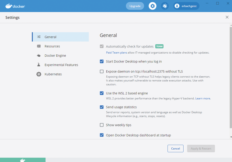Open the Paid Team plans link
The height and width of the screenshot is (162, 232).
pos(116,52)
